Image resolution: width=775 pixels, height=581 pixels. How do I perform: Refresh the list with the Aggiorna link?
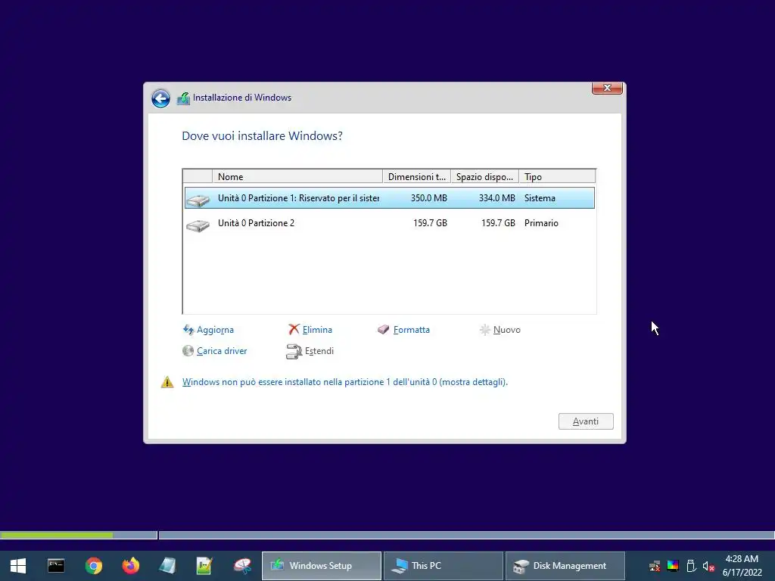point(215,330)
